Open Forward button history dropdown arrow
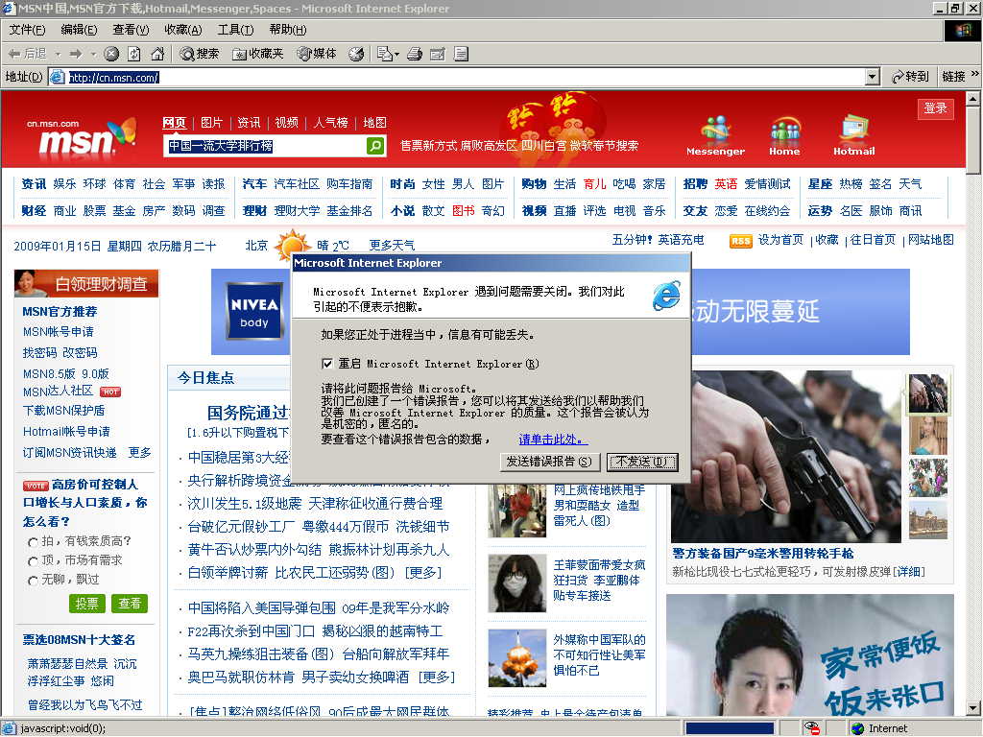 pyautogui.click(x=93, y=55)
